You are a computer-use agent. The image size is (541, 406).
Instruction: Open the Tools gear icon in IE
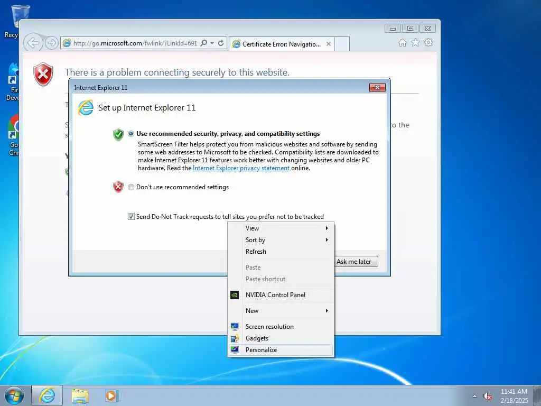click(x=428, y=42)
